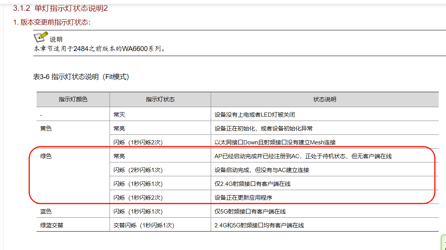The width and height of the screenshot is (446, 250).
Task: Click the description 设备正在更新应用程序
Action: pos(243,198)
